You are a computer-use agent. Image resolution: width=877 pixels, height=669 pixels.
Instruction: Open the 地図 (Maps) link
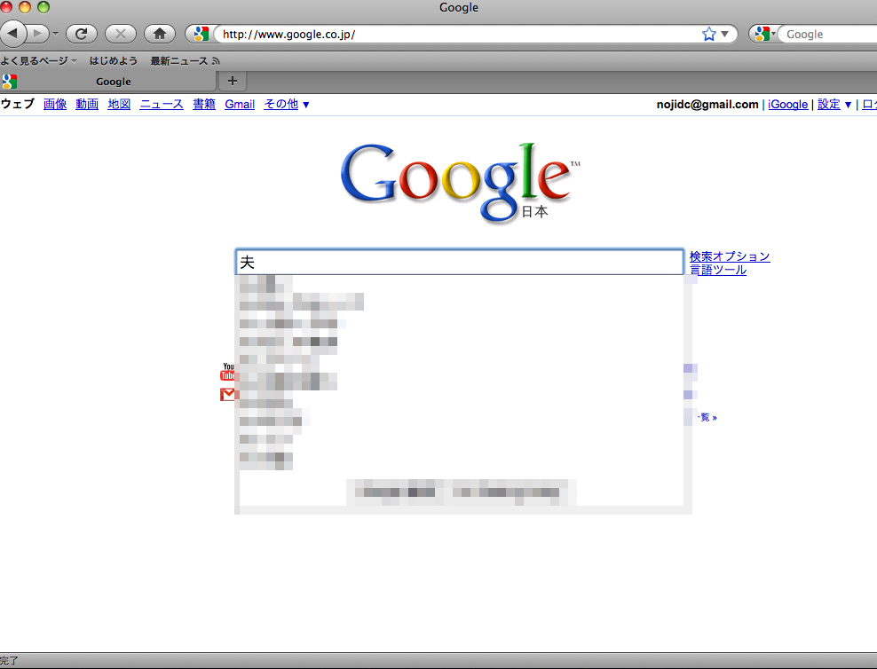pyautogui.click(x=119, y=104)
